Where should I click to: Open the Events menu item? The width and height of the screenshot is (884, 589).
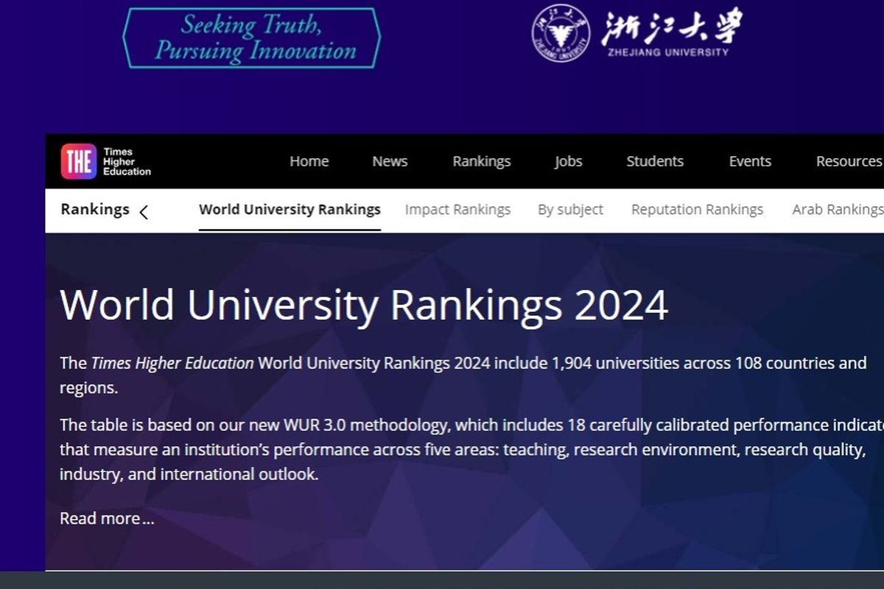750,161
